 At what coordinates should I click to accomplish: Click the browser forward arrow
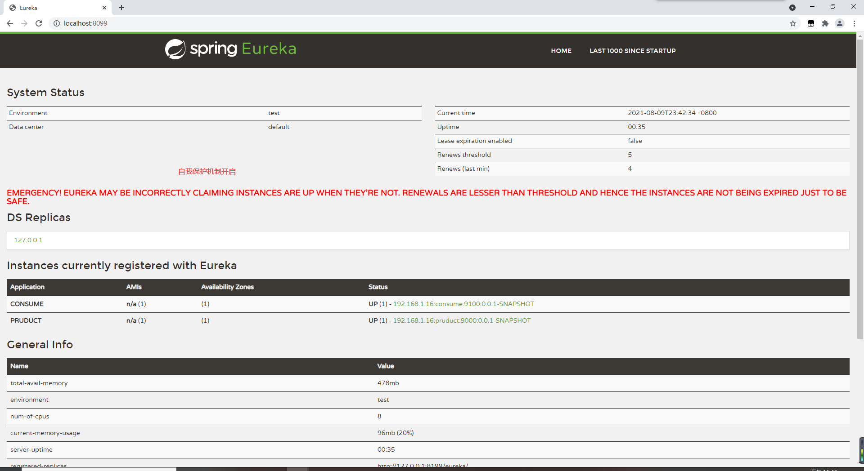click(x=24, y=23)
